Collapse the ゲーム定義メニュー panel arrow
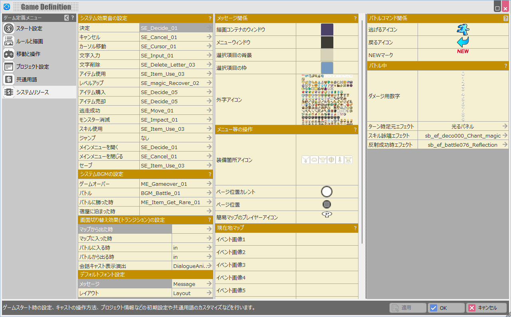The image size is (511, 317). [67, 18]
